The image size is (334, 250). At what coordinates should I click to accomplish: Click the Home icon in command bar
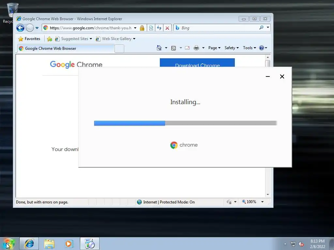(x=159, y=48)
